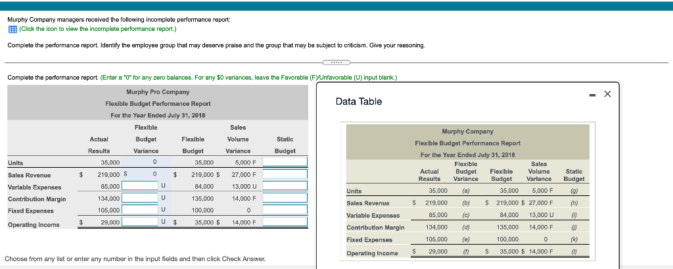The width and height of the screenshot is (673, 269).
Task: Open the F/U dropdown for Variable Expenses
Action: pos(164,185)
